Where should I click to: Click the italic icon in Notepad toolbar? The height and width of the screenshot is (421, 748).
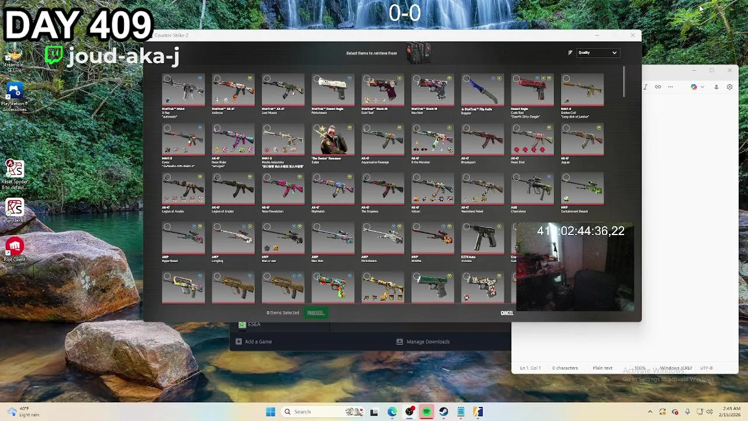645,87
